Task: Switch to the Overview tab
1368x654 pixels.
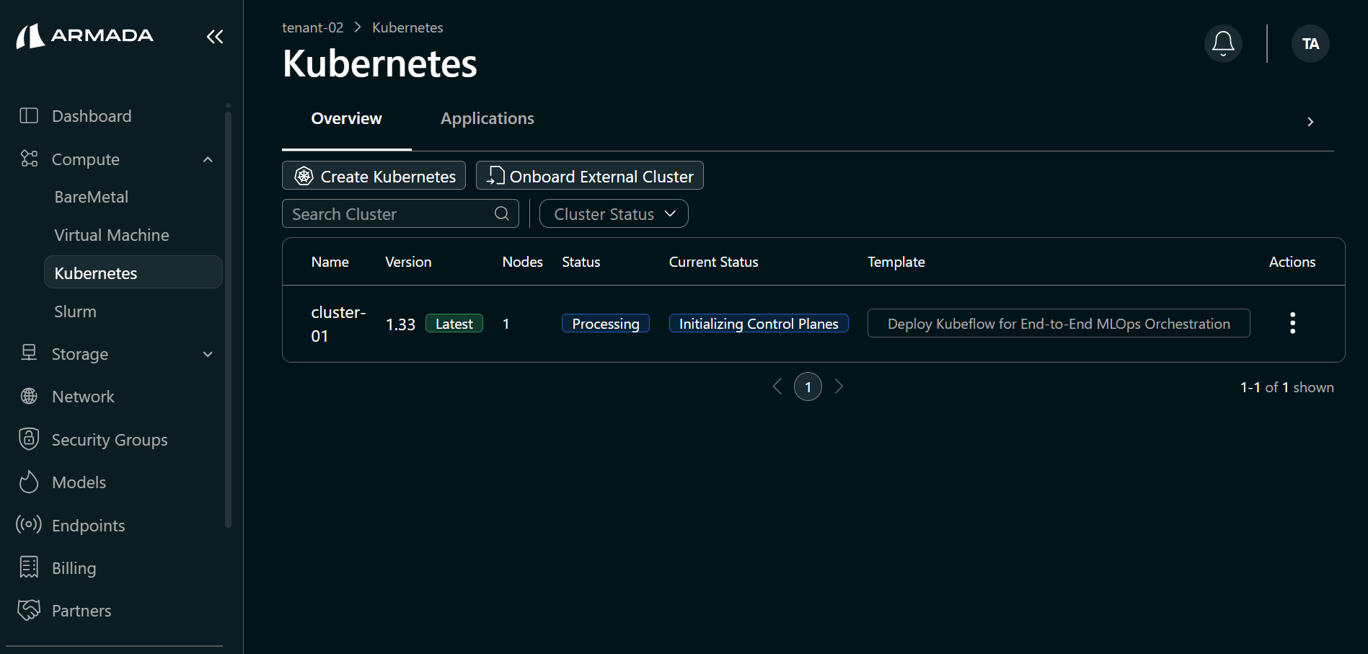Action: click(347, 119)
